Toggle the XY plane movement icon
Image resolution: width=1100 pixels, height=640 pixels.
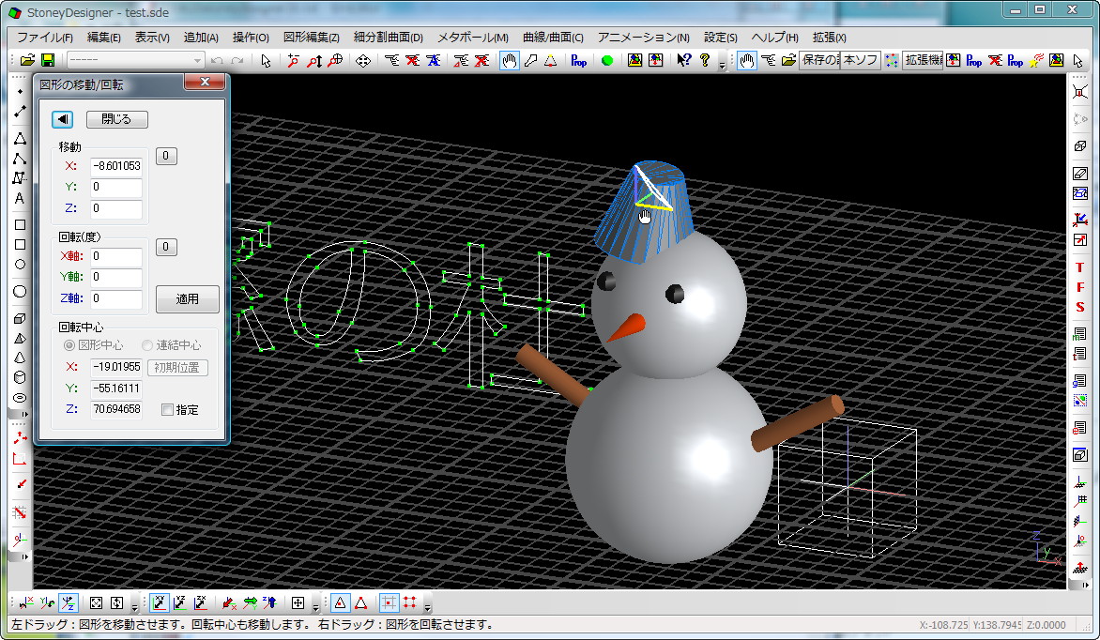point(160,602)
